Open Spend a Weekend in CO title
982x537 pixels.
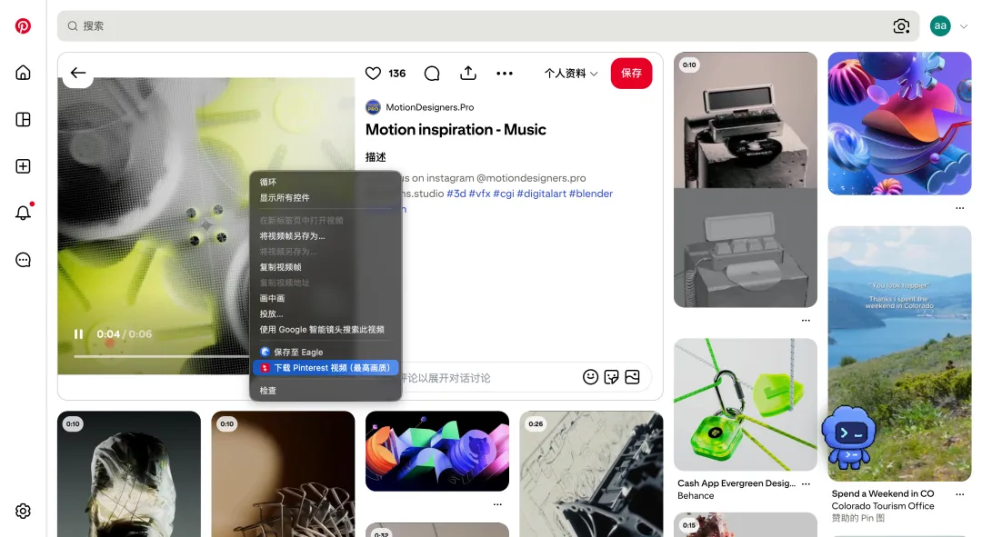(882, 493)
